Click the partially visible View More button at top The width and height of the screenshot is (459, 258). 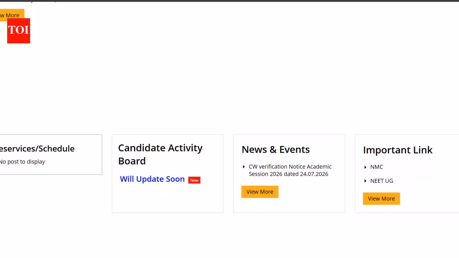tap(11, 15)
